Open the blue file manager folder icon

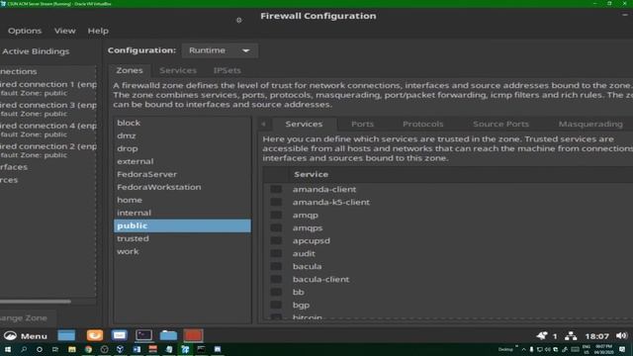(x=168, y=335)
